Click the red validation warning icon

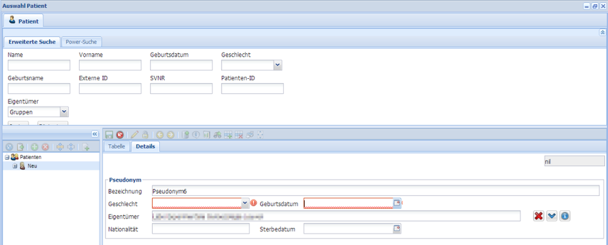pos(253,203)
